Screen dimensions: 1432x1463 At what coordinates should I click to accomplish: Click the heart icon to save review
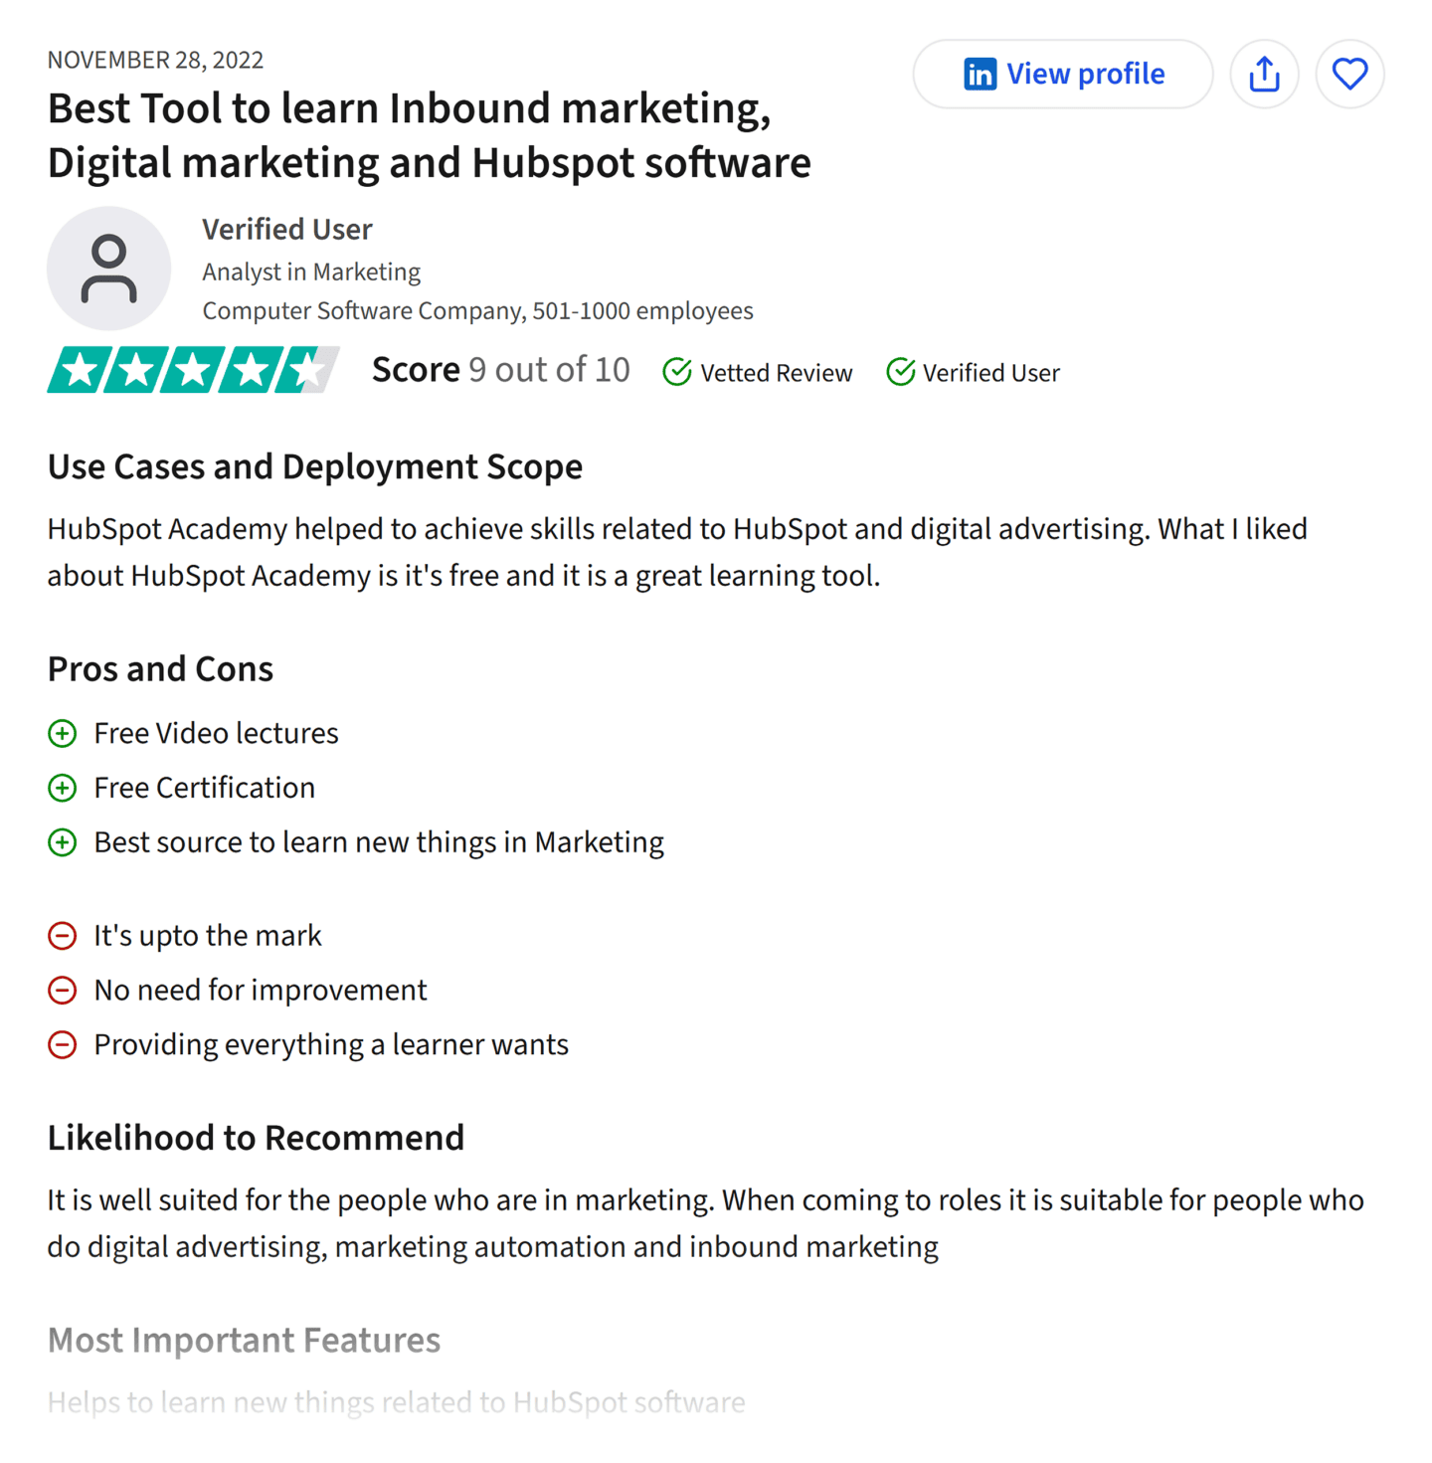click(1349, 73)
